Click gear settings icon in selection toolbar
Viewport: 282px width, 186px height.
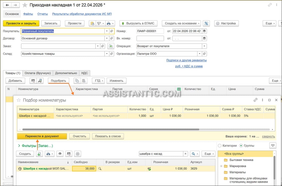click(77, 154)
